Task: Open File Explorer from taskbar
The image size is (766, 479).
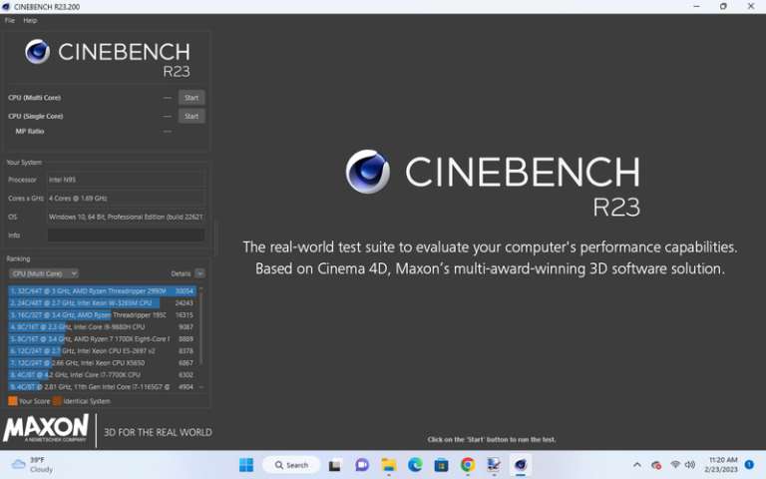Action: click(389, 465)
